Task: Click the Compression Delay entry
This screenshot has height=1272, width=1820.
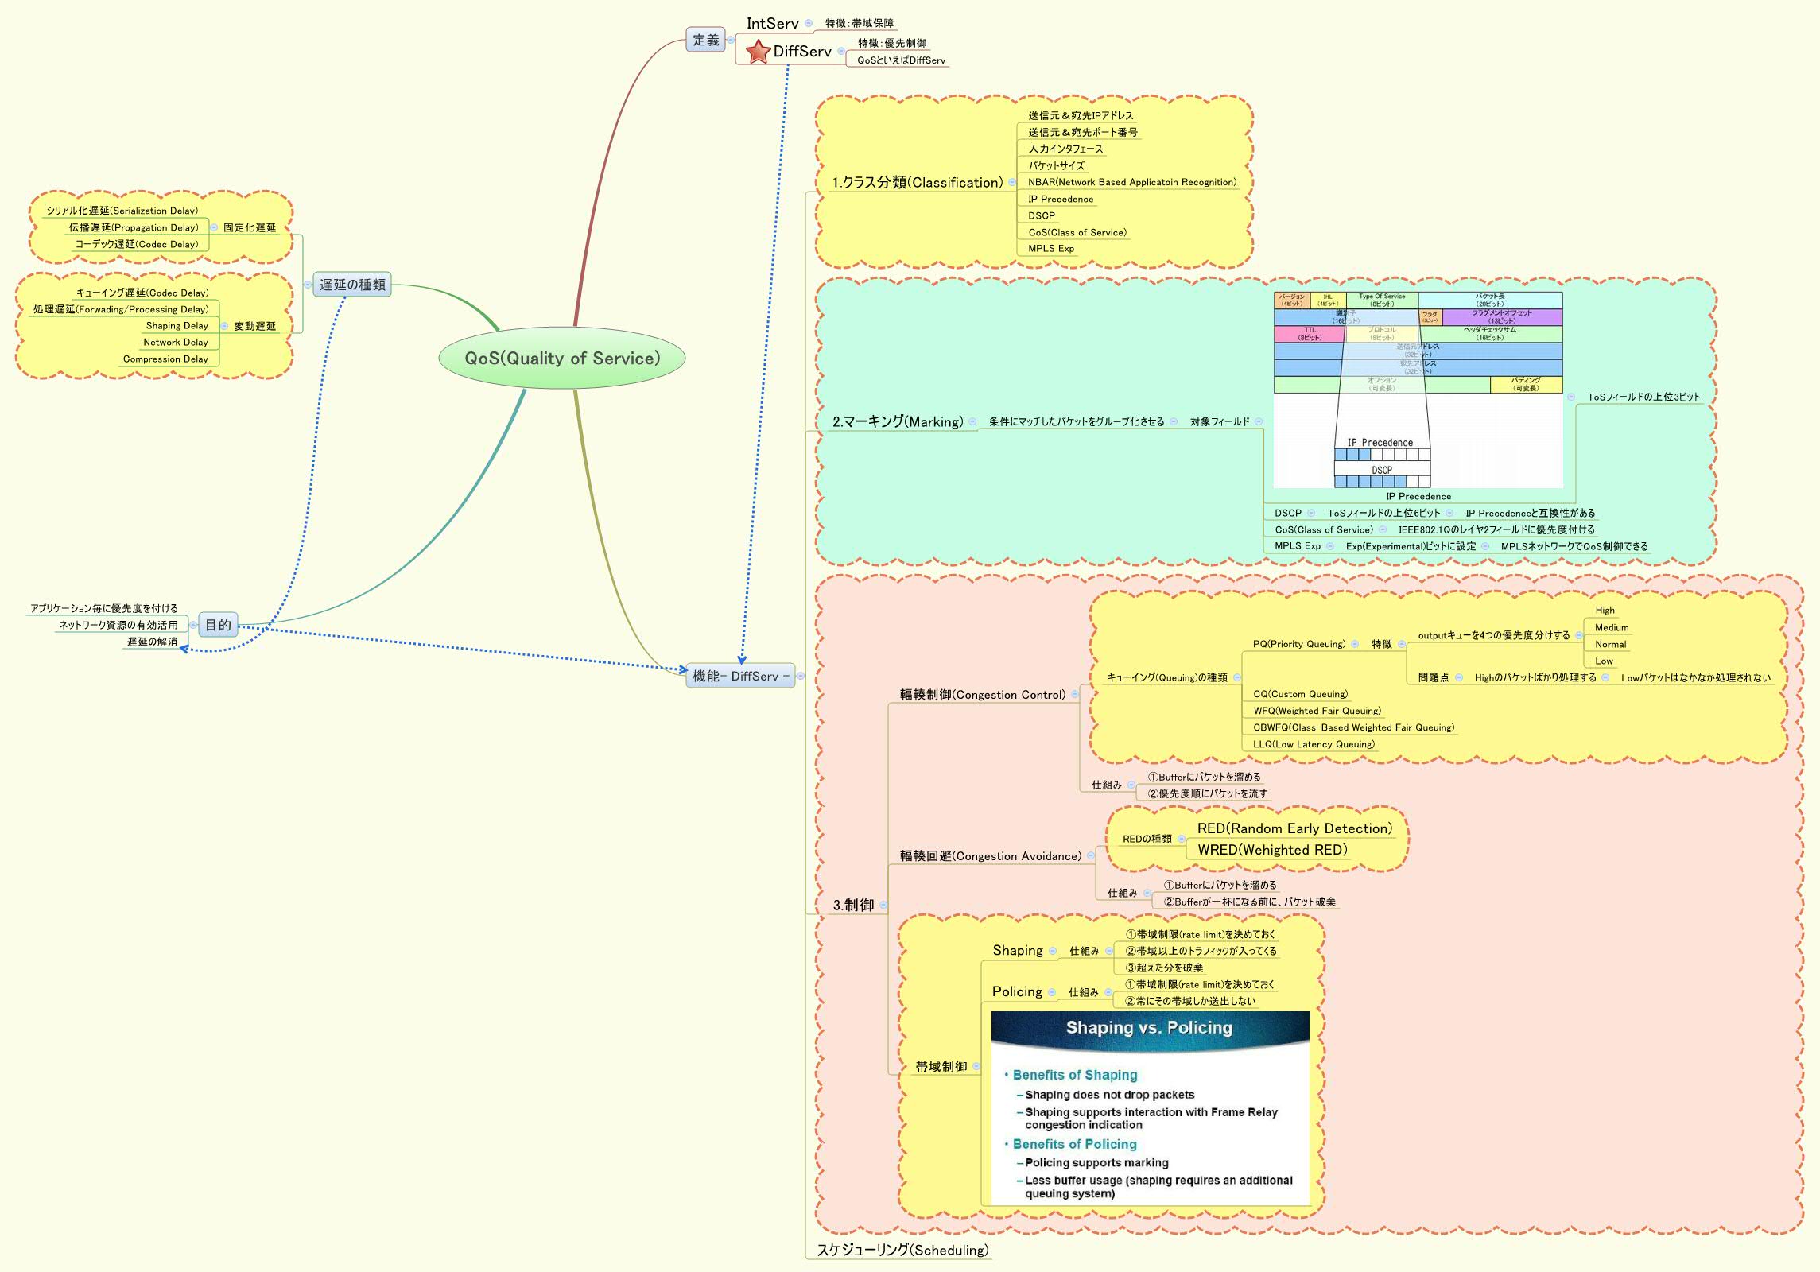Action: (165, 359)
